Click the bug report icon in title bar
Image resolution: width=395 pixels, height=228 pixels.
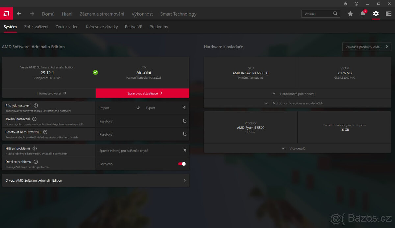click(x=345, y=4)
